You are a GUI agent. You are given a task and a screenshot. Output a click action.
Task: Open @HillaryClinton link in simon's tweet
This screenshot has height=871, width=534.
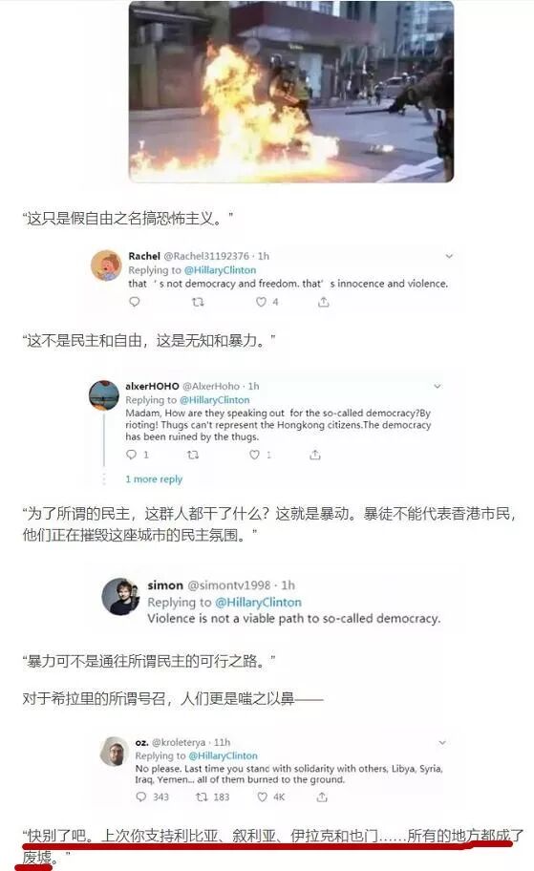click(258, 602)
